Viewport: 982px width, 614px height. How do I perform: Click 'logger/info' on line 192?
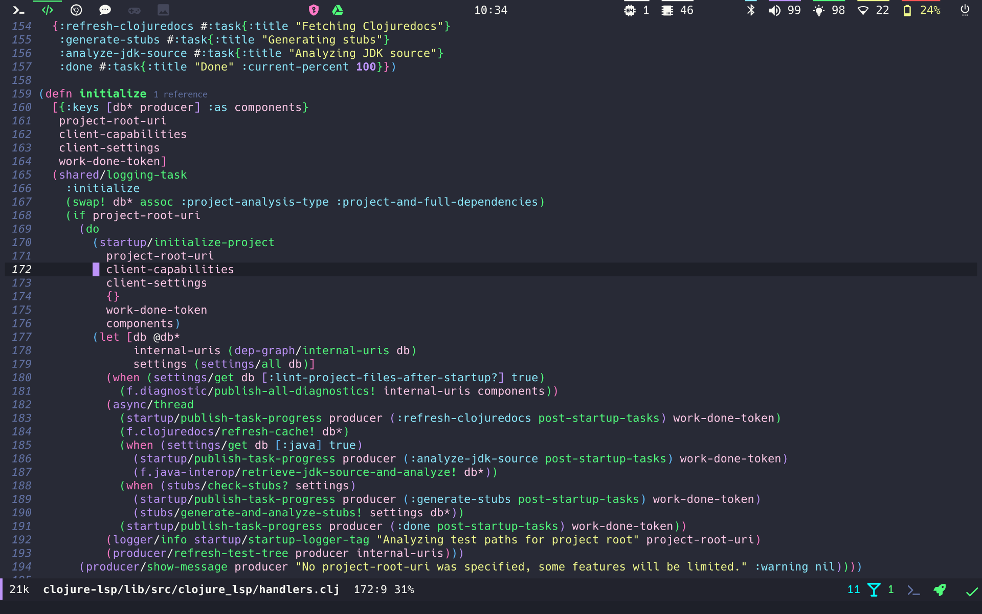150,540
